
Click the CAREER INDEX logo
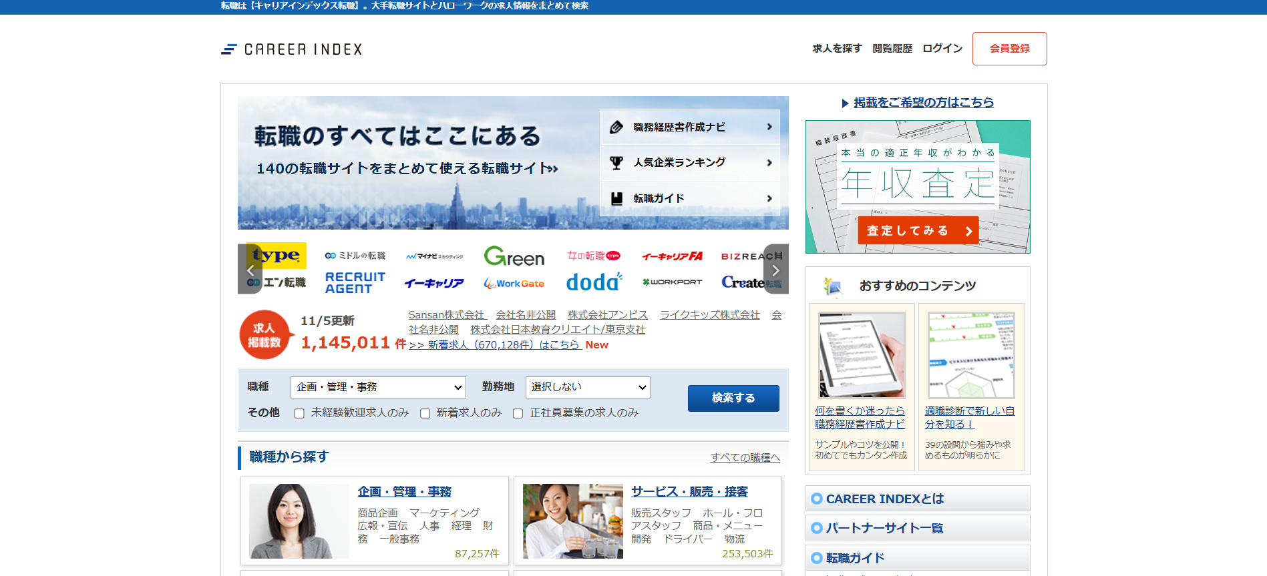[x=292, y=49]
